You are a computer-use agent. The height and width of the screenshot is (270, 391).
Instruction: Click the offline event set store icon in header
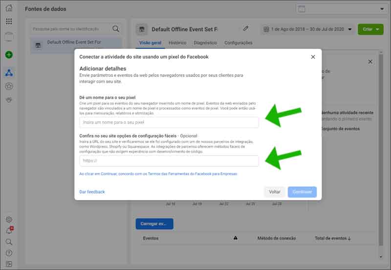coord(142,29)
